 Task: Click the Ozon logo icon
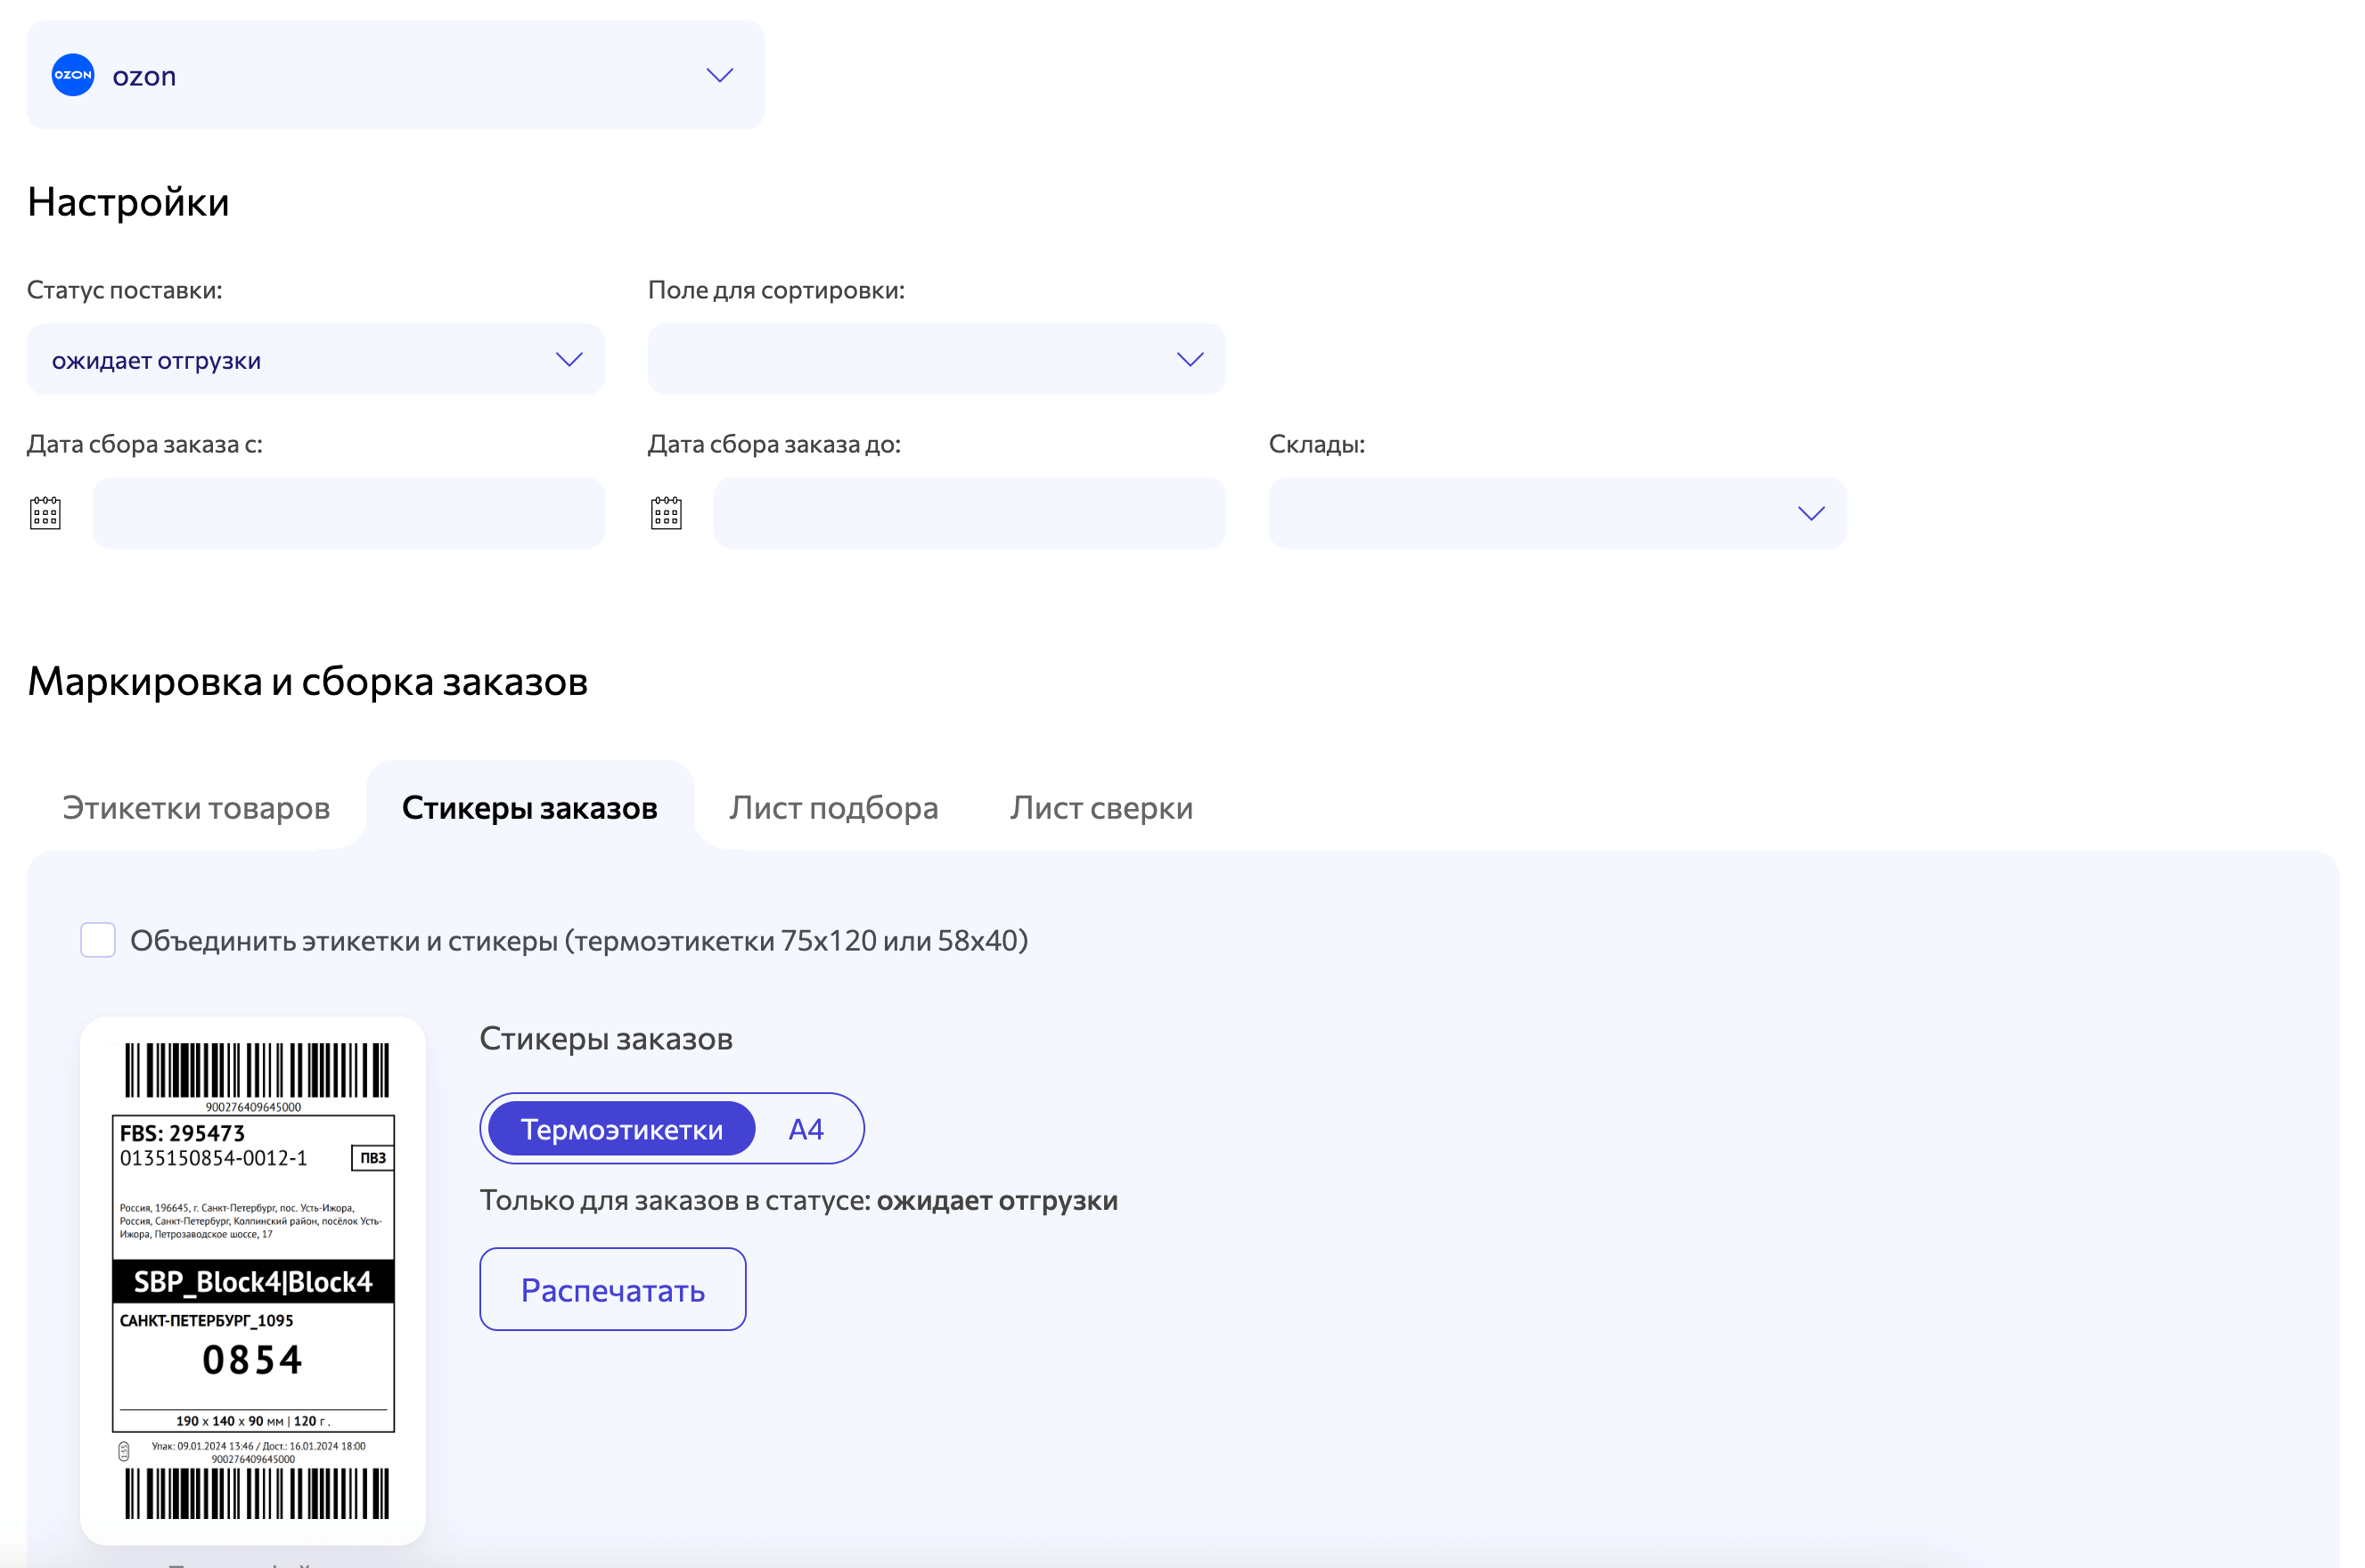(73, 75)
